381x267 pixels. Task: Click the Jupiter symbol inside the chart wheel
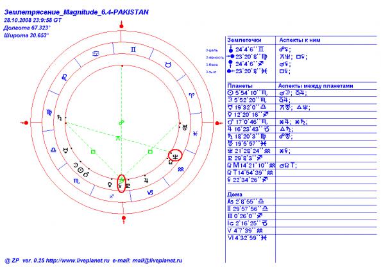146,180
